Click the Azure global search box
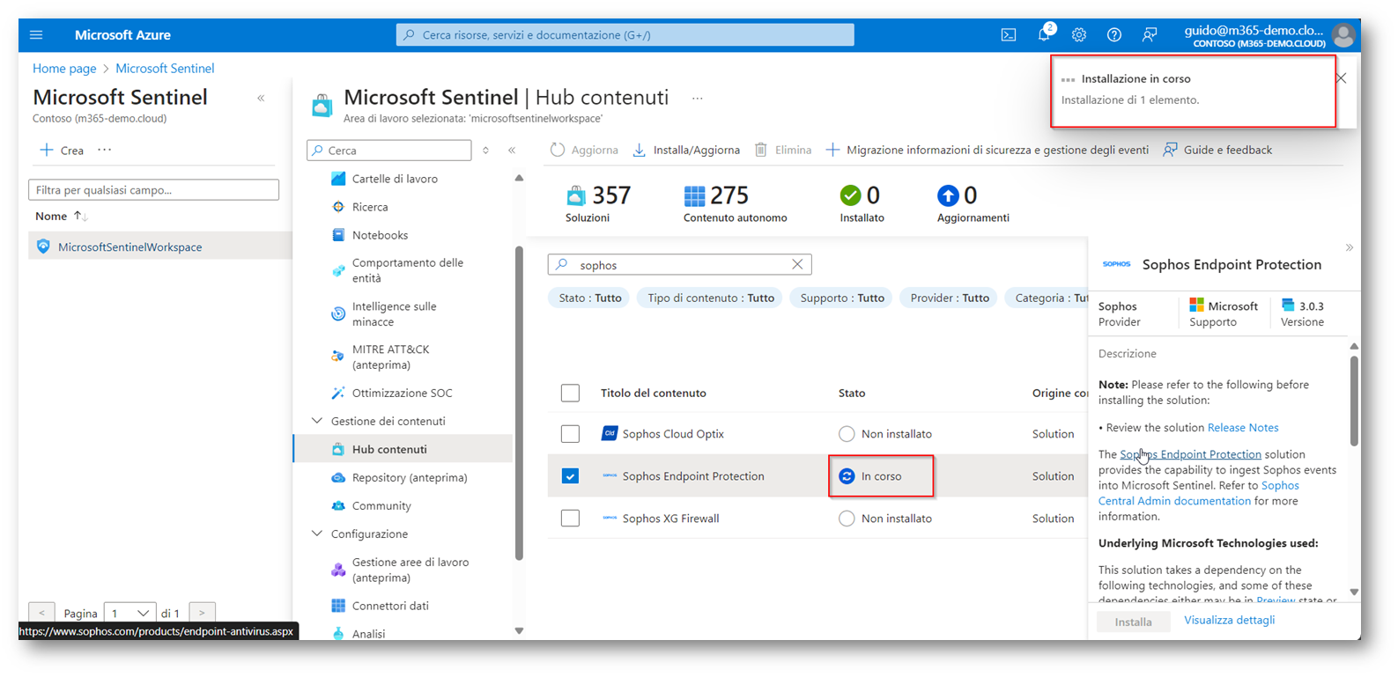 click(625, 35)
